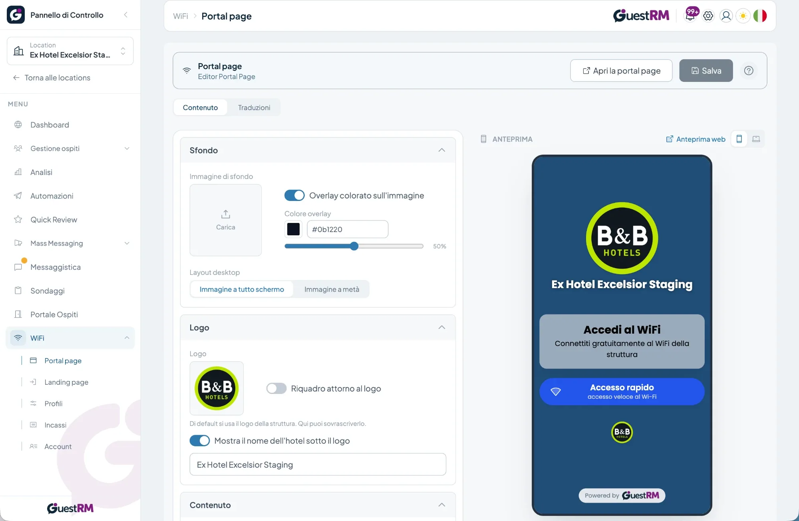The image size is (799, 521).
Task: Click the help question mark icon
Action: pos(749,71)
